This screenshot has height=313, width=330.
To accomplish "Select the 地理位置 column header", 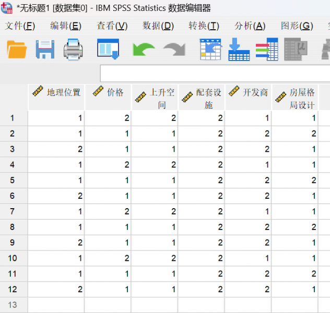I will click(x=56, y=97).
